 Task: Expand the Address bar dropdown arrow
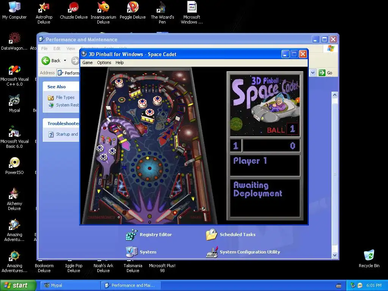pos(313,73)
